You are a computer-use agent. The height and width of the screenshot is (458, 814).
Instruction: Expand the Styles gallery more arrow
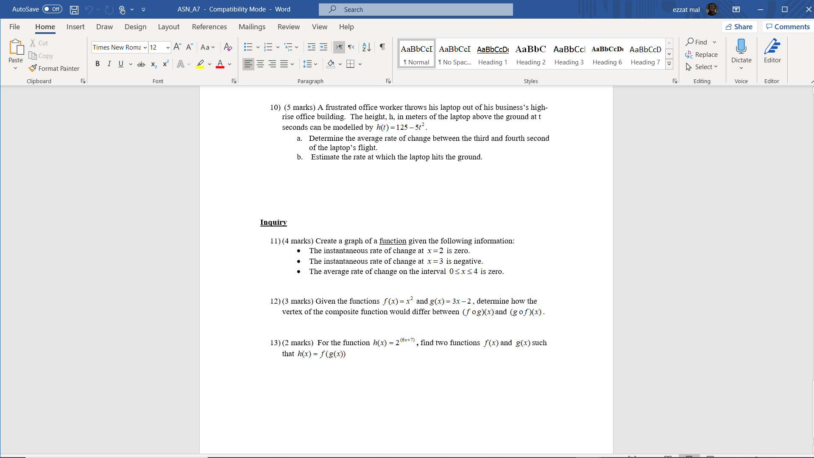click(669, 64)
